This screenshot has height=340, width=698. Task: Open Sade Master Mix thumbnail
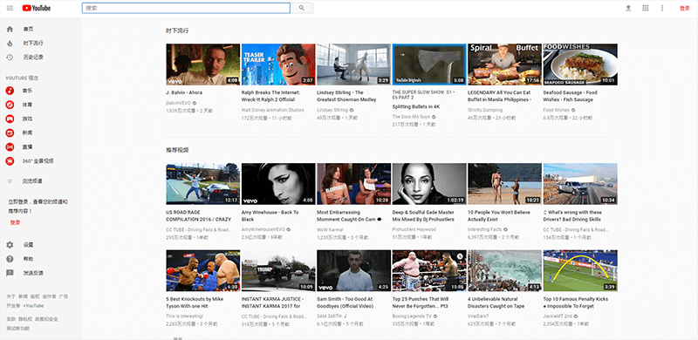click(x=429, y=184)
